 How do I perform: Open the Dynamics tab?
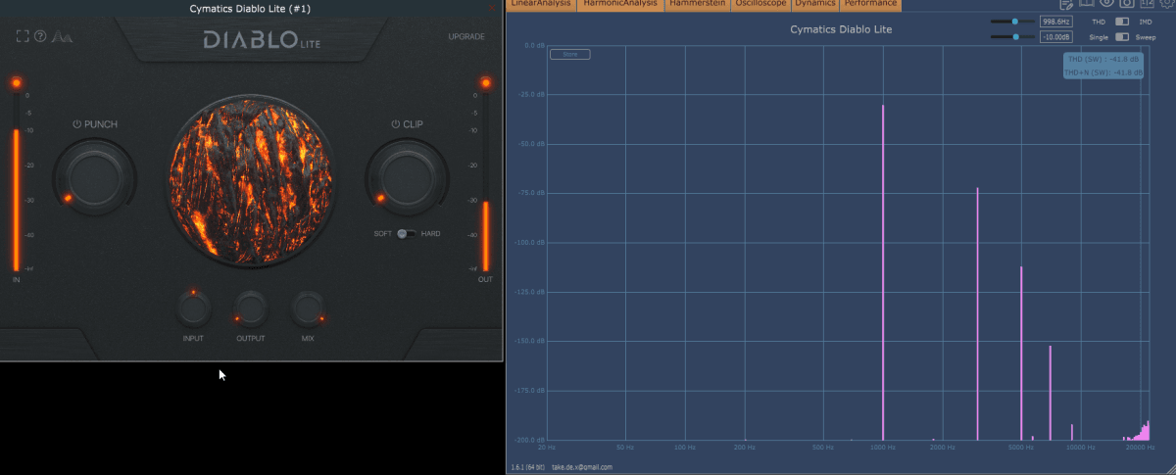click(x=815, y=4)
